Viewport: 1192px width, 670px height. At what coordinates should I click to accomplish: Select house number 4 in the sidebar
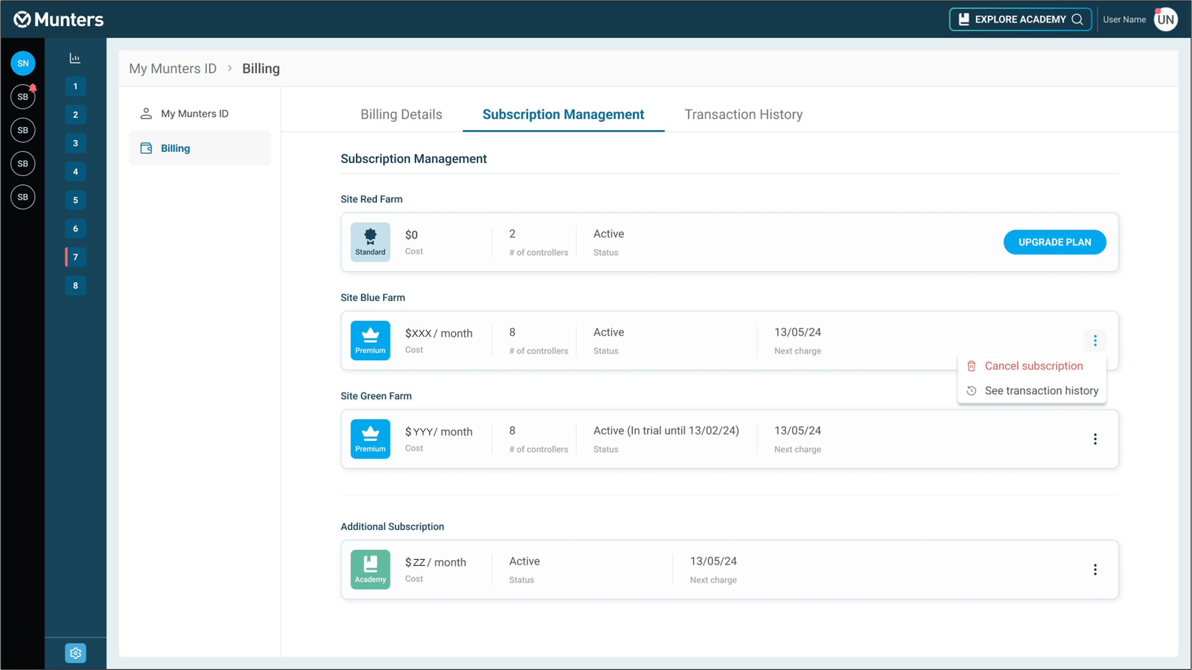[x=75, y=172]
